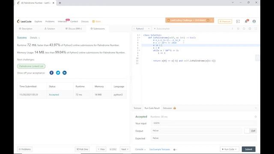
Task: Open Interview in the navigation bar
Action: point(62,21)
